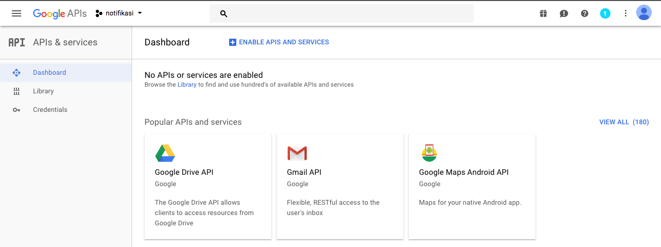
Task: Click View All (180) link
Action: pos(624,122)
